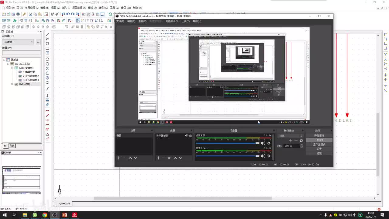Open OBS 设置 settings button
Viewport: 389px width, 219px height.
(x=319, y=149)
